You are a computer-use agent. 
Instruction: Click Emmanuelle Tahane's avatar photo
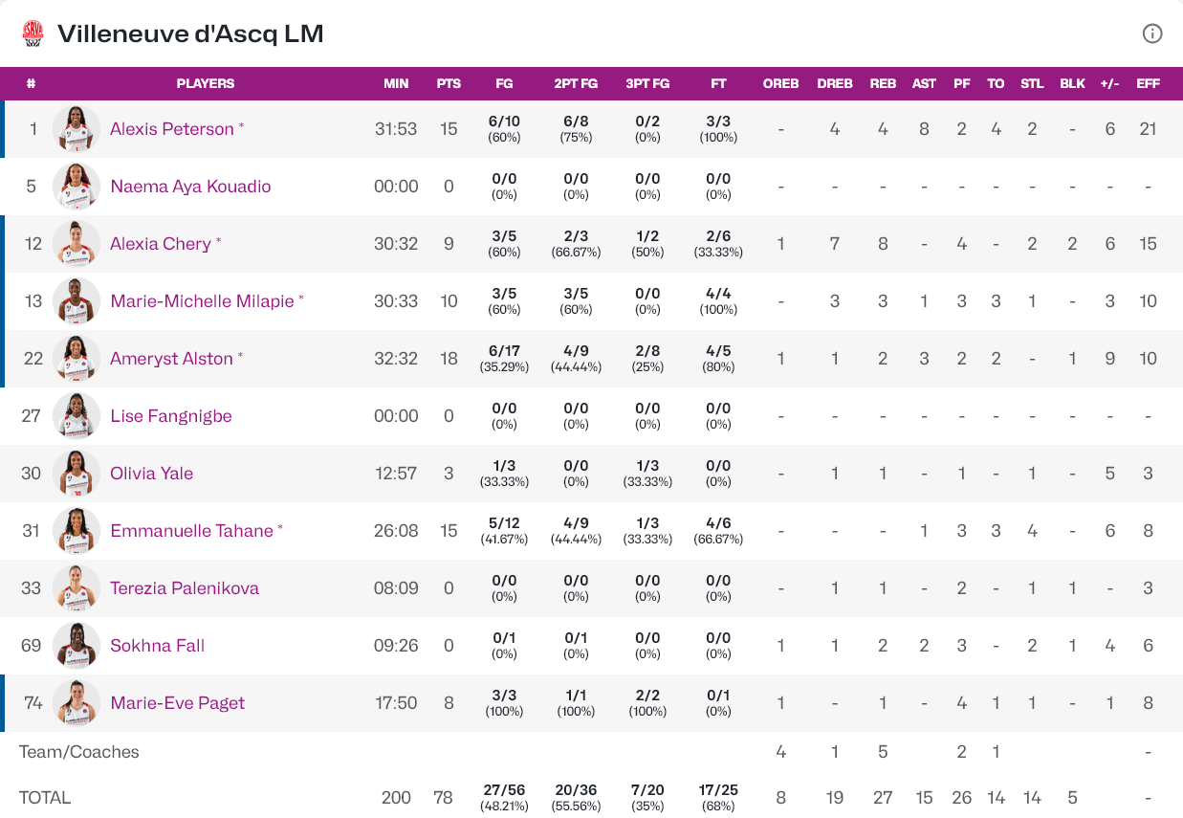pos(77,531)
